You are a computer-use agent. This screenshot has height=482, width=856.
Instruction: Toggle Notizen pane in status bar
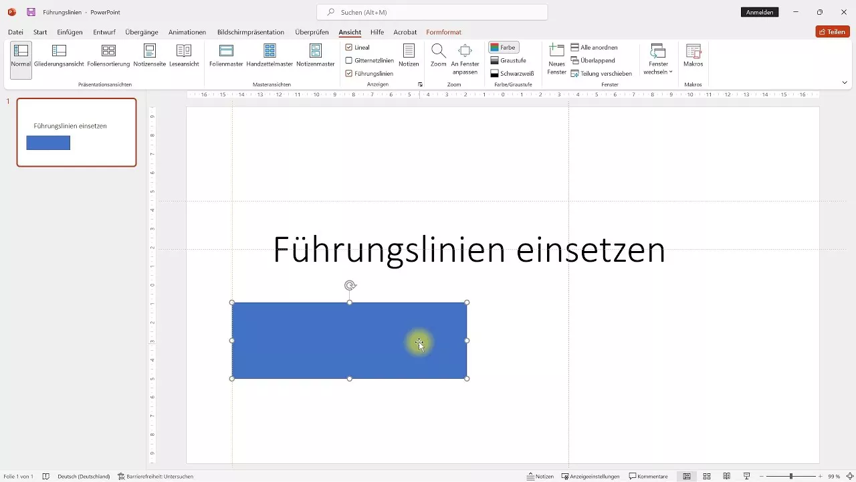(540, 477)
